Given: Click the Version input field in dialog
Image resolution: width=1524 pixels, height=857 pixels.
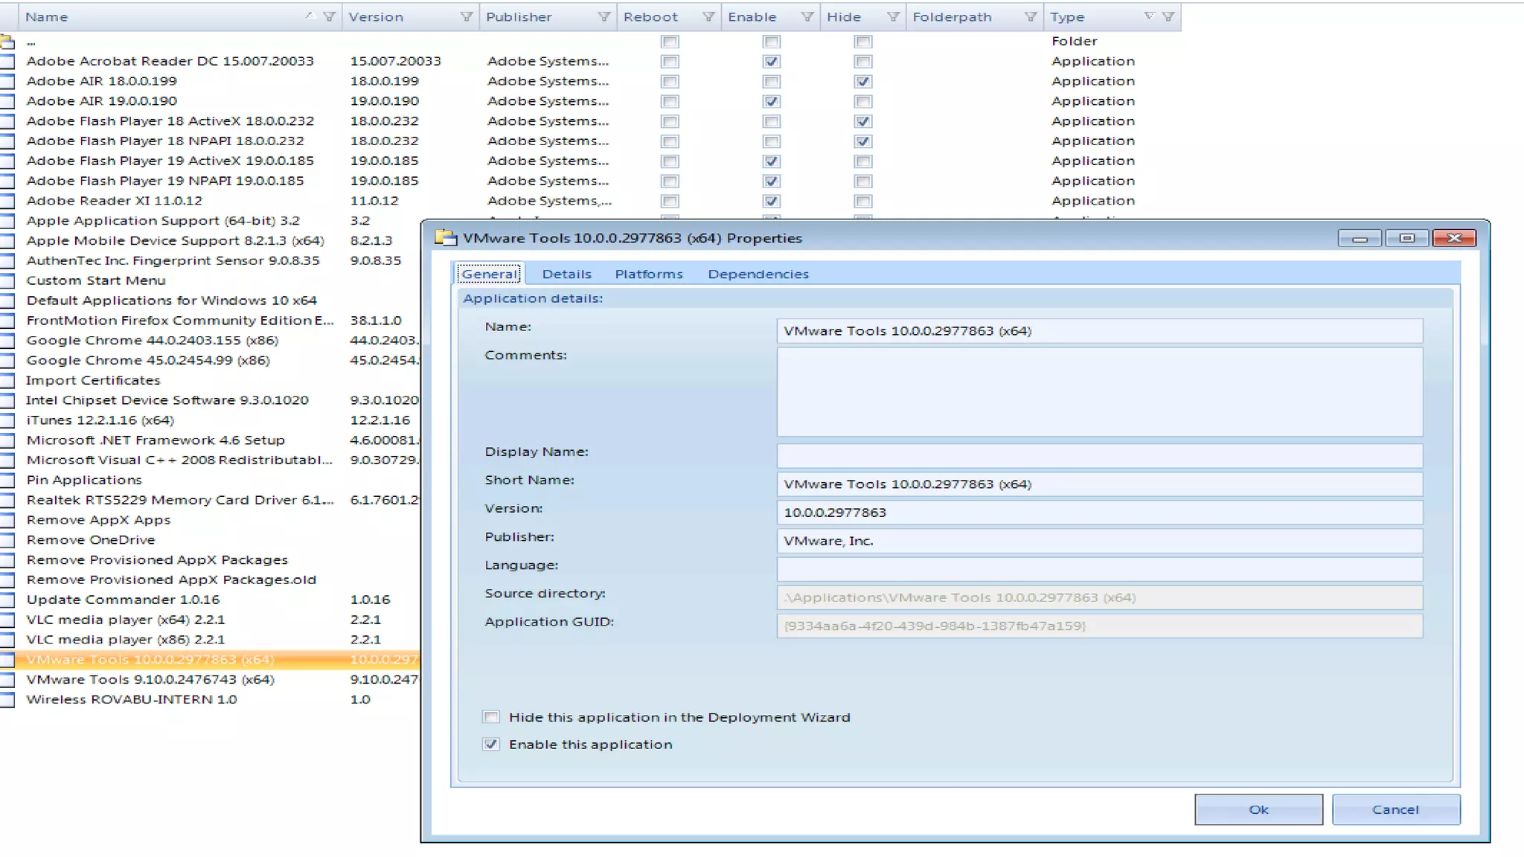Looking at the screenshot, I should pos(1100,513).
